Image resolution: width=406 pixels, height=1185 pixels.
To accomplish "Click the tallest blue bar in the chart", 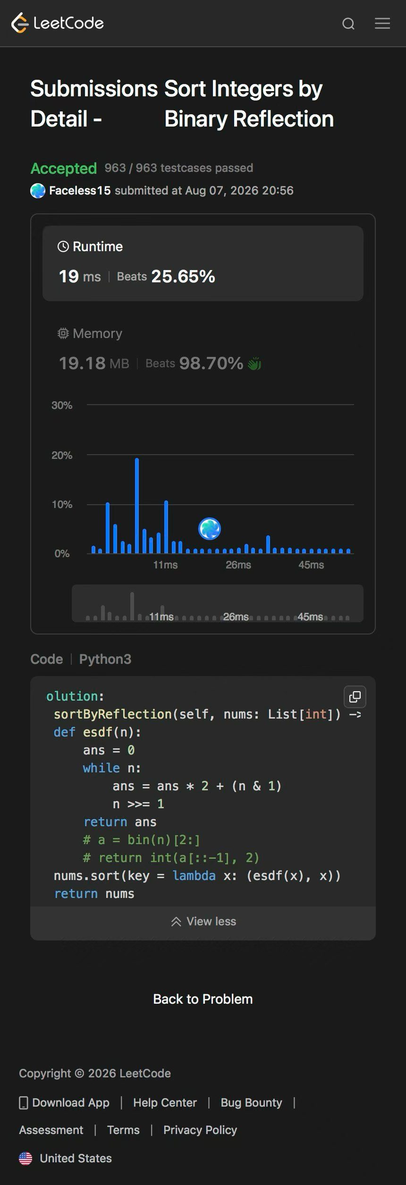I will [x=137, y=506].
